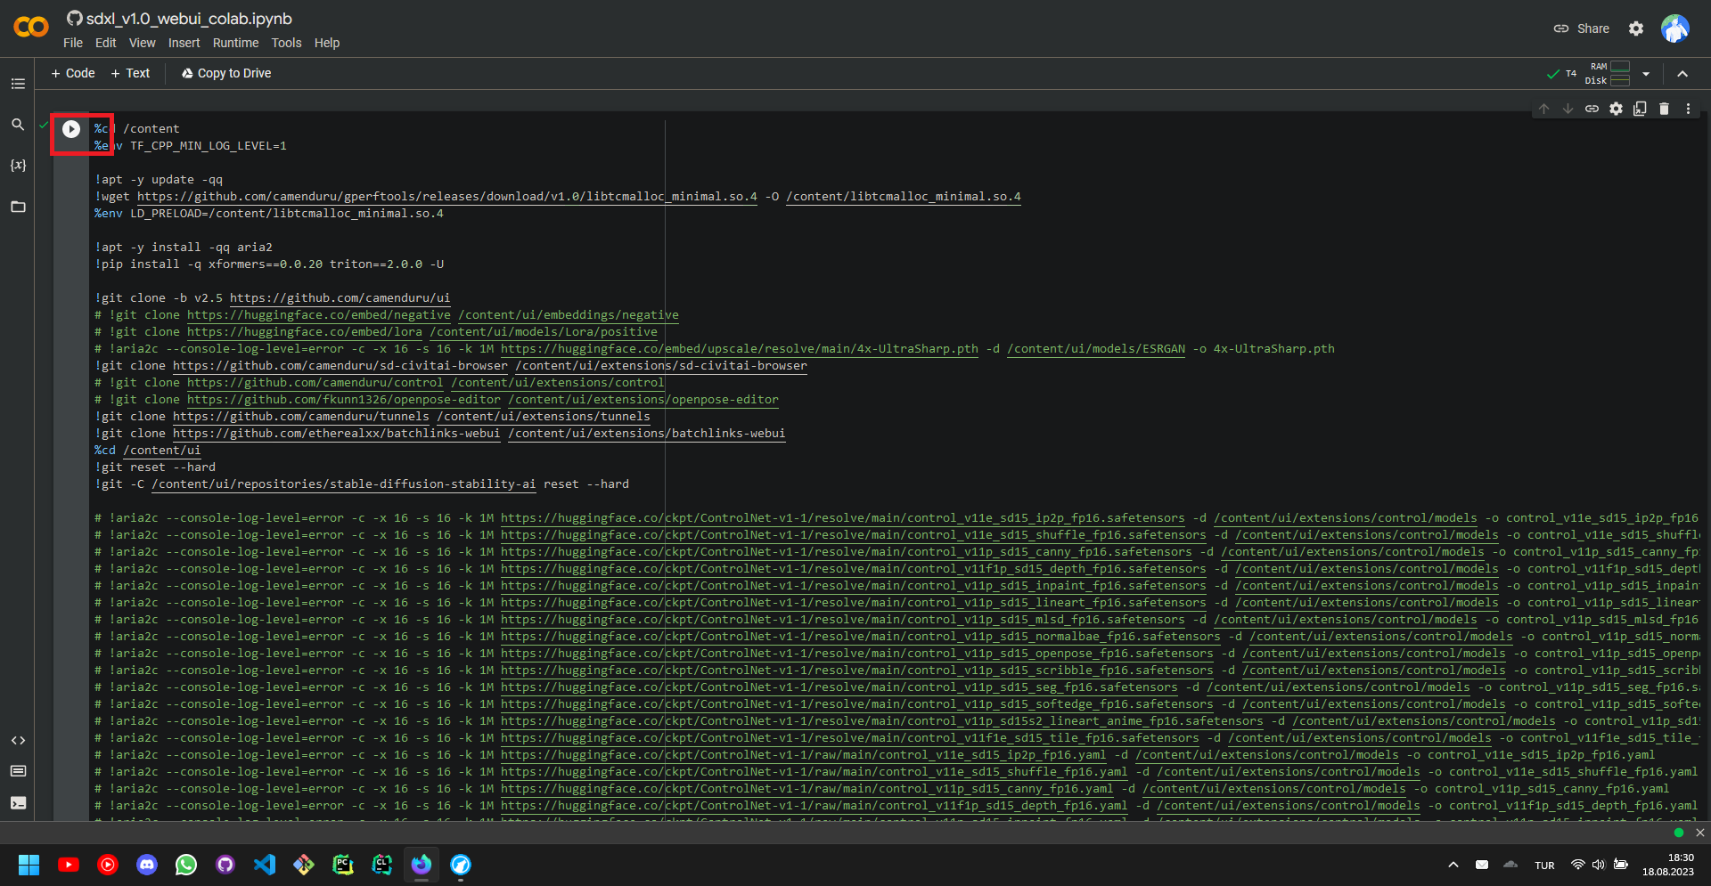Click the Share button

[x=1582, y=28]
